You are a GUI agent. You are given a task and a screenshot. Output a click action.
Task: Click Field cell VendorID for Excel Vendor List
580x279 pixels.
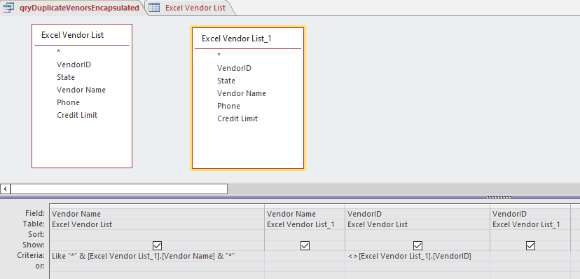pos(417,214)
